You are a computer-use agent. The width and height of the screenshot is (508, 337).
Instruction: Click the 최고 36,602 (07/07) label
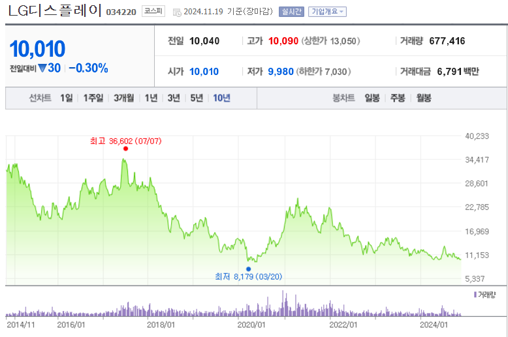point(126,141)
